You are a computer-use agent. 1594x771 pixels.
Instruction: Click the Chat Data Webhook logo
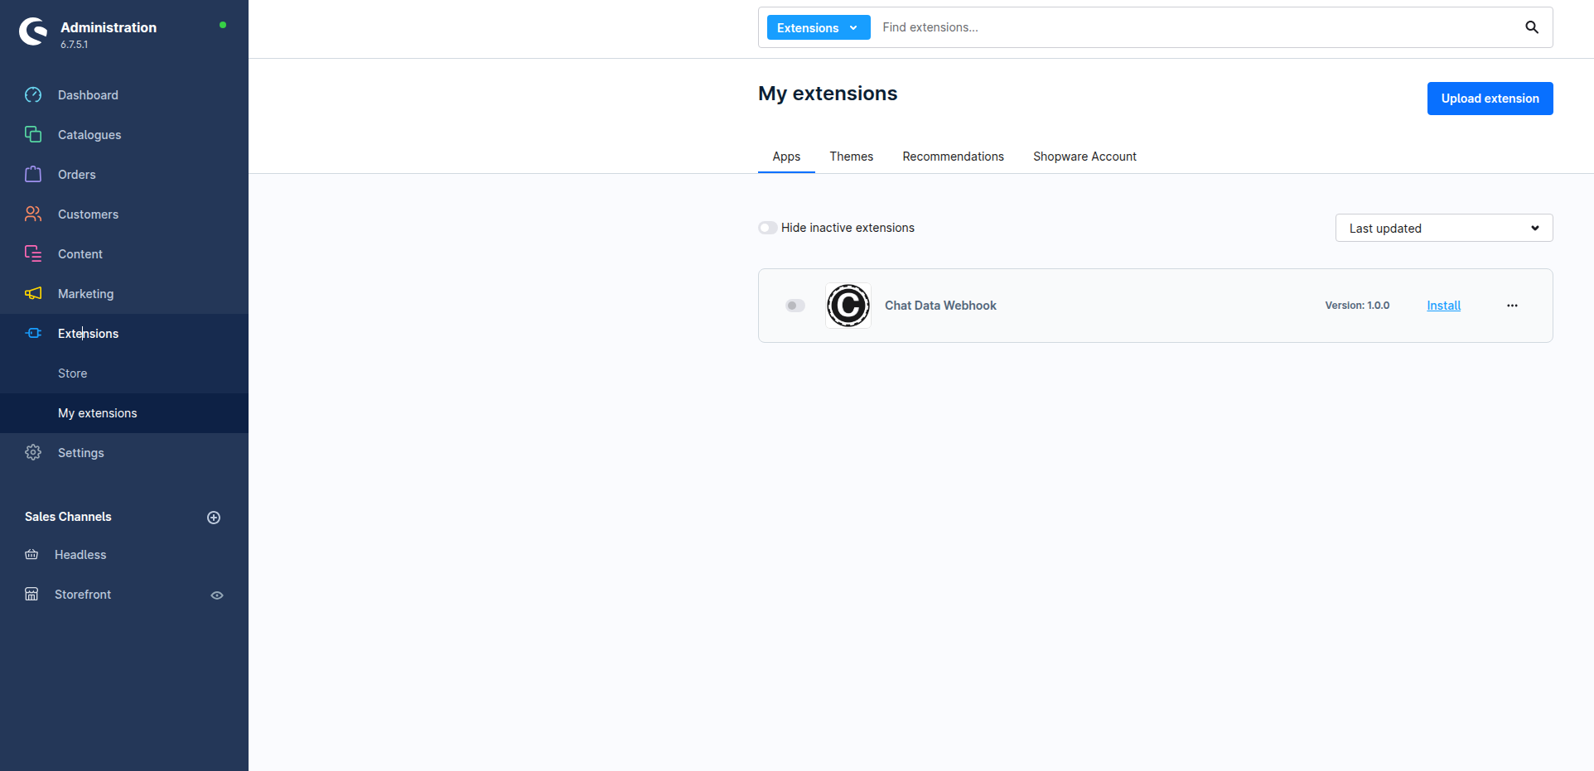848,306
